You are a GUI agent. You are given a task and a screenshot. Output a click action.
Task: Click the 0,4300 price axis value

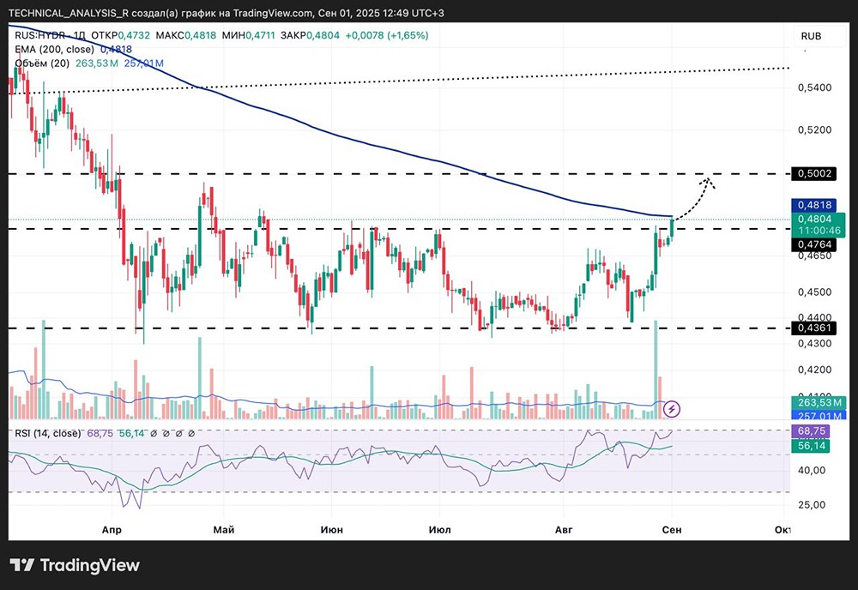[814, 343]
